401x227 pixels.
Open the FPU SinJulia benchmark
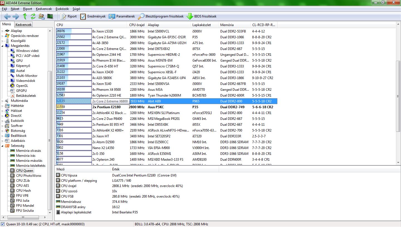tap(25, 211)
